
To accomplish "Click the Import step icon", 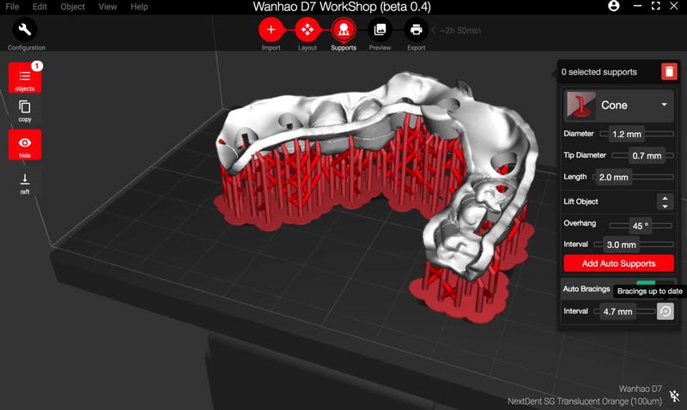I will point(271,30).
